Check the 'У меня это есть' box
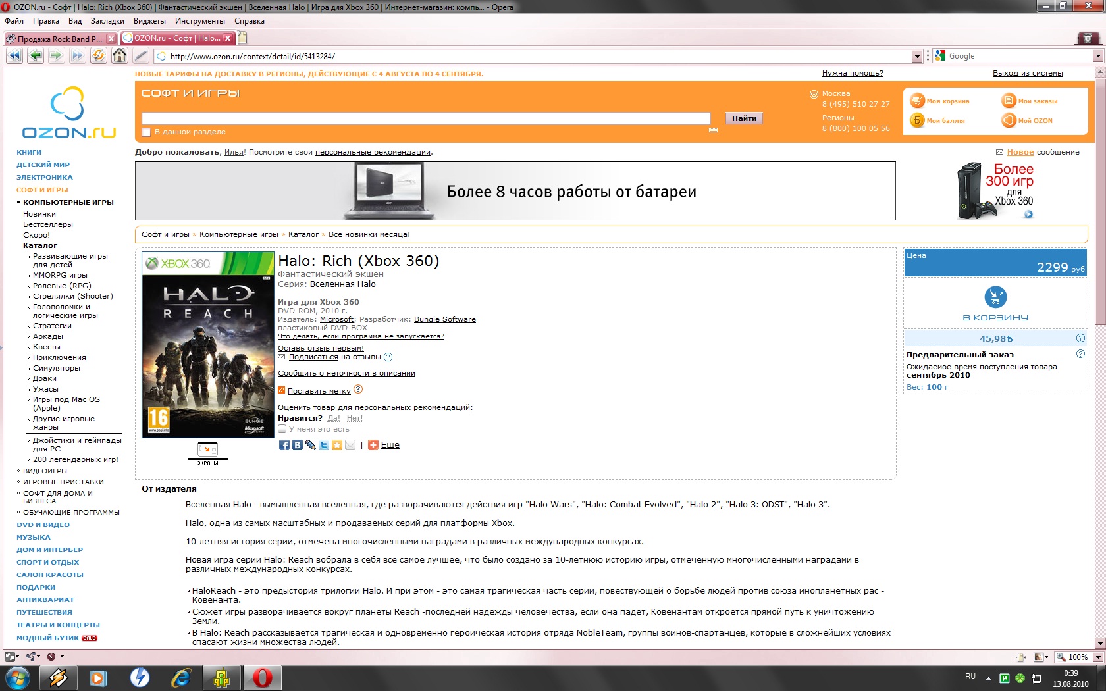The height and width of the screenshot is (691, 1106). coord(282,429)
